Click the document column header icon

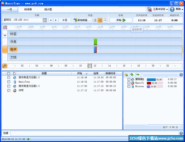pyautogui.click(x=14, y=74)
